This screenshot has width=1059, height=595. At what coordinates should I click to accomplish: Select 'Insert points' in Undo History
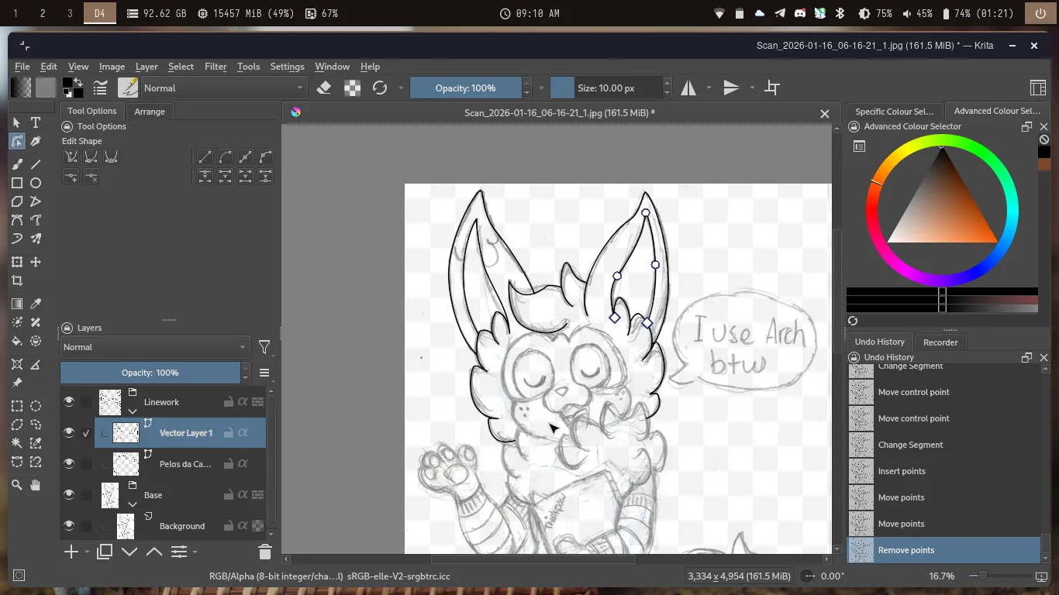coord(902,471)
